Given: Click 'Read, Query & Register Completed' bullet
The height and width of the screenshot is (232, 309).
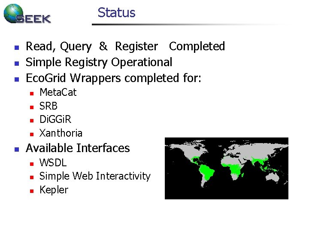Looking at the screenshot, I should click(x=125, y=46).
